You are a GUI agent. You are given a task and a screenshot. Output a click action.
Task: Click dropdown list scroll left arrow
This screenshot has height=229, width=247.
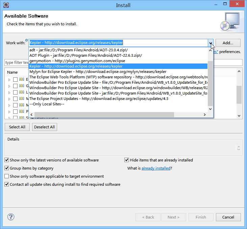click(x=31, y=114)
